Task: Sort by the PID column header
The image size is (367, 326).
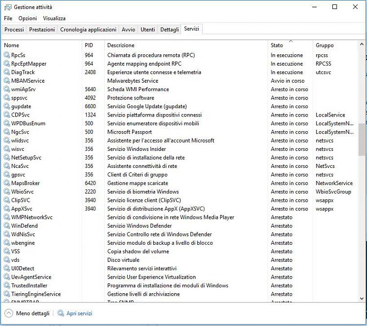Action: click(93, 45)
